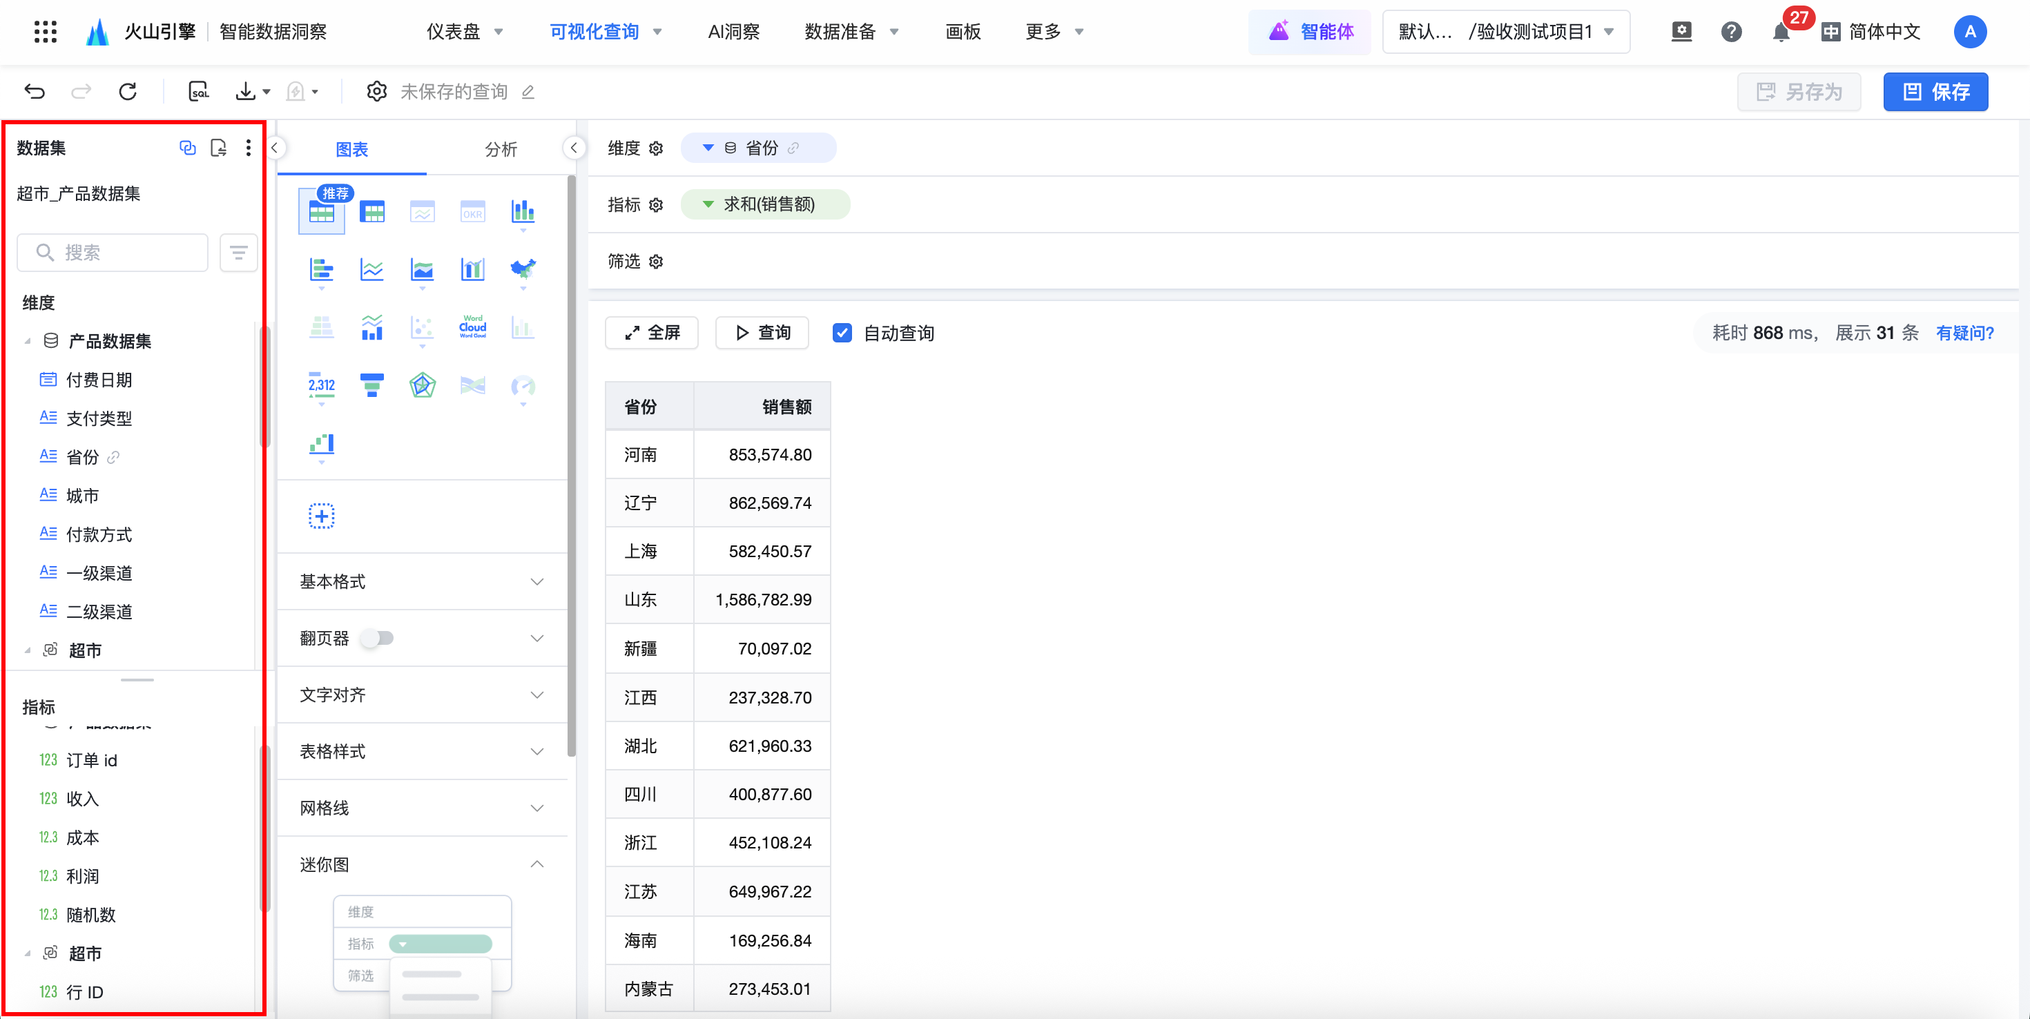Open the AI洞察 menu item

(x=733, y=32)
